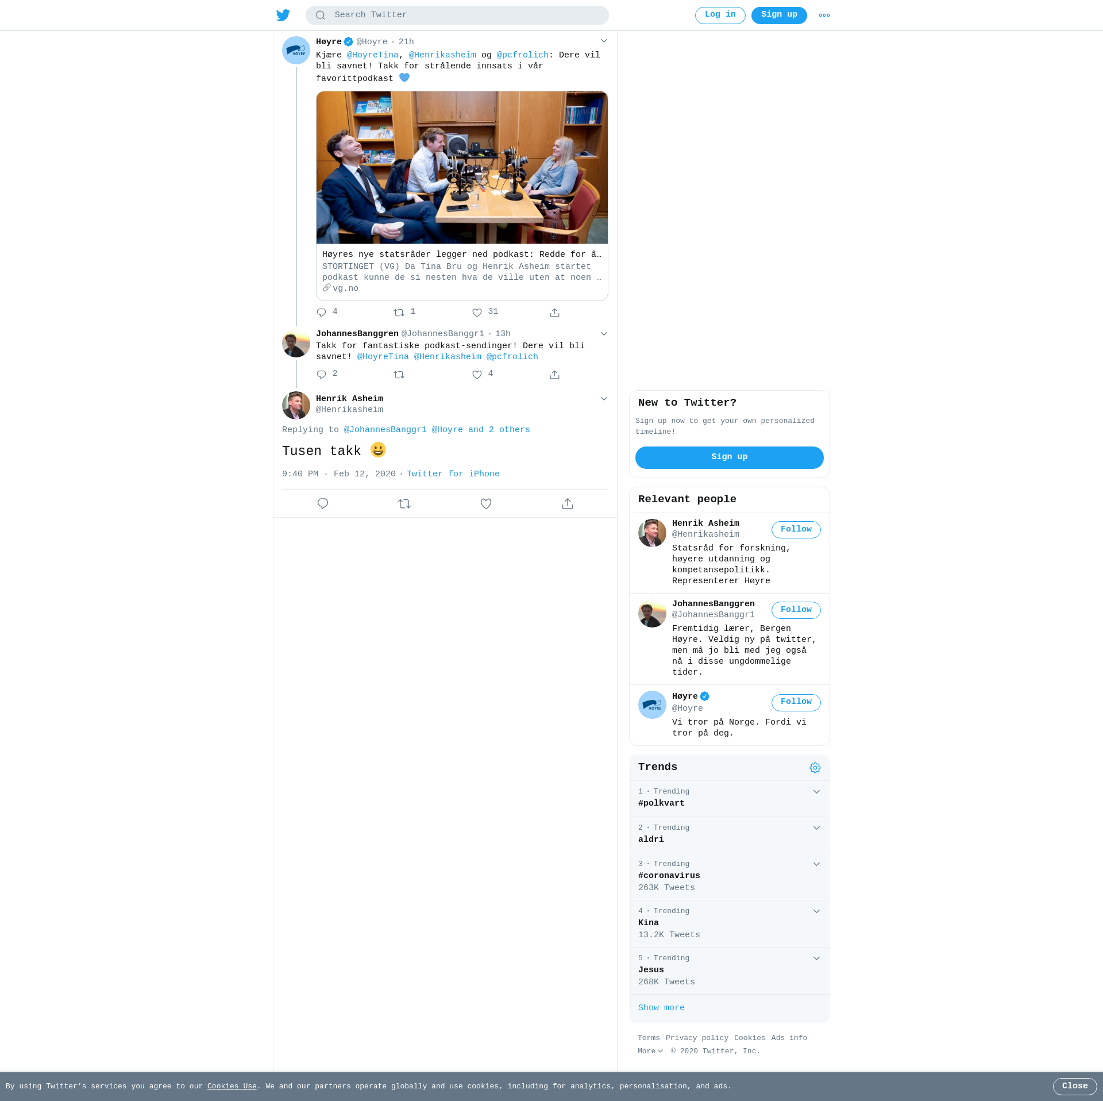Reply to the Høyre tweet
1103x1101 pixels.
(x=321, y=313)
